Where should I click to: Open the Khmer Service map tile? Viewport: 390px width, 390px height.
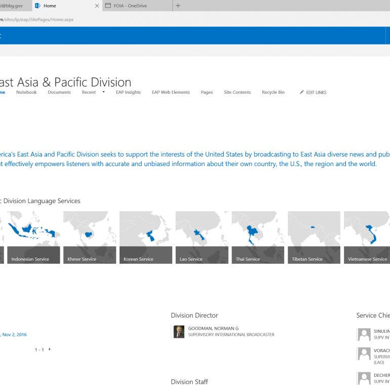pos(90,238)
